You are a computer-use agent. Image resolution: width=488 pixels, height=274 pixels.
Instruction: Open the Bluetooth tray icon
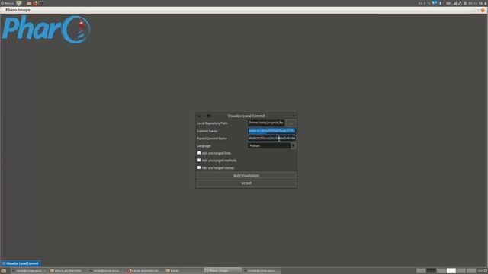coord(441,3)
